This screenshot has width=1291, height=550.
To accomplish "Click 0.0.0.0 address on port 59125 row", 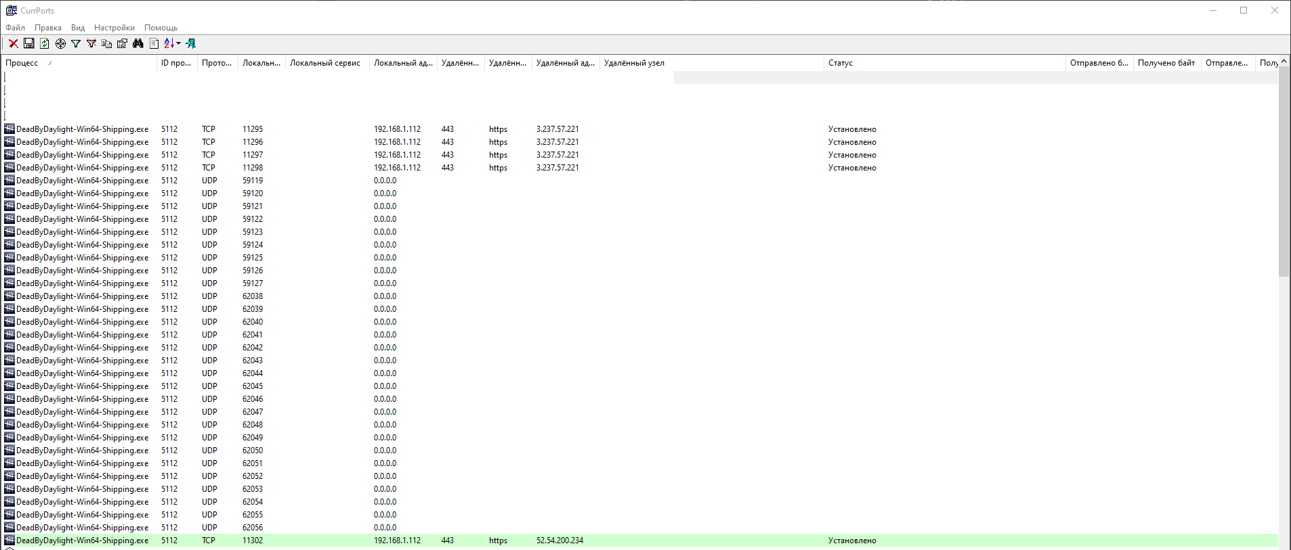I will point(385,257).
